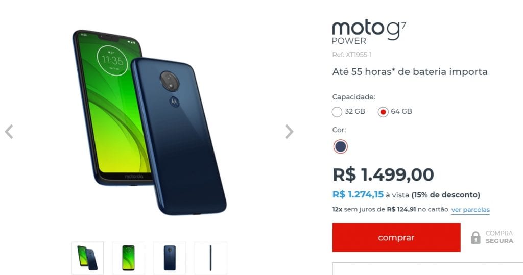This screenshot has height=275, width=523.
Task: Click the COMPRA SEGURA label
Action: point(500,237)
